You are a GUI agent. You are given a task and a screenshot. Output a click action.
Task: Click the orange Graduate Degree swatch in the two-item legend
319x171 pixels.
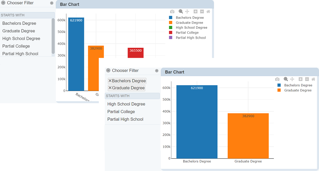point(279,90)
